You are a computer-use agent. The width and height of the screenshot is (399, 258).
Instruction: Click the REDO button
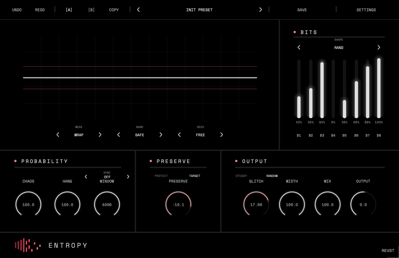[x=40, y=10]
